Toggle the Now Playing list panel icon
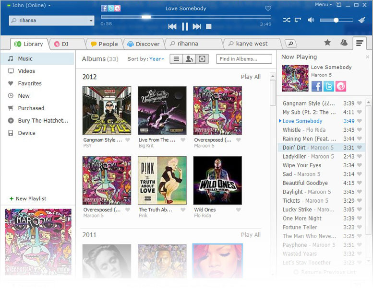The image size is (373, 288). [360, 43]
